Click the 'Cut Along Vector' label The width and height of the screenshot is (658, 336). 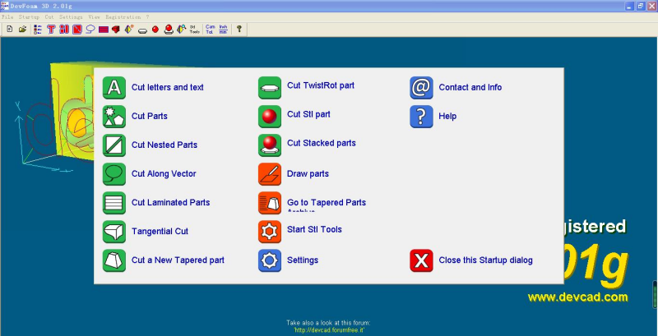pos(164,174)
